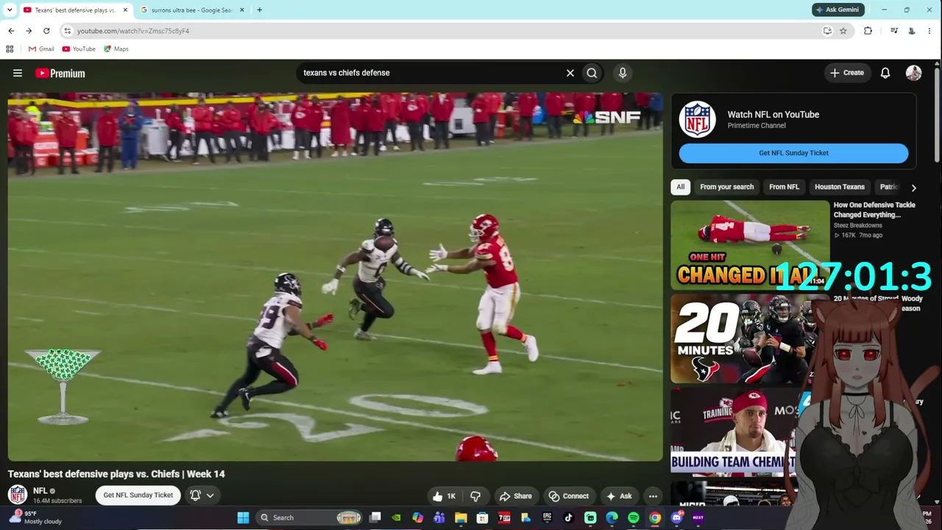The image size is (942, 530).
Task: Open the NFL channel avatar
Action: pos(18,495)
